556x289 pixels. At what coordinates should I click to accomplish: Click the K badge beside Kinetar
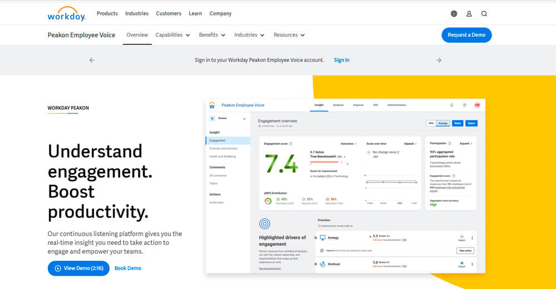(212, 119)
